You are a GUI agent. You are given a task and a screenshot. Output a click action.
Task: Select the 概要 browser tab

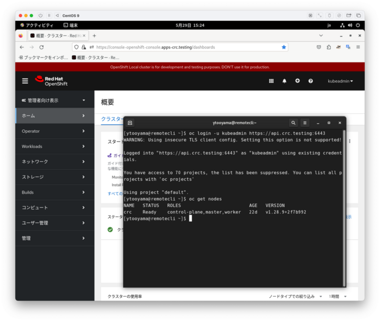point(58,36)
